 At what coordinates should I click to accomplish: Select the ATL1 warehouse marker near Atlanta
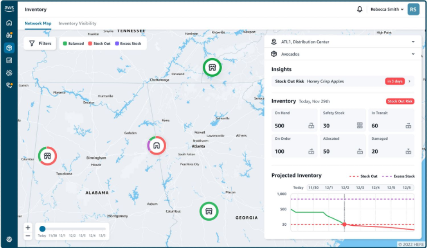point(156,145)
